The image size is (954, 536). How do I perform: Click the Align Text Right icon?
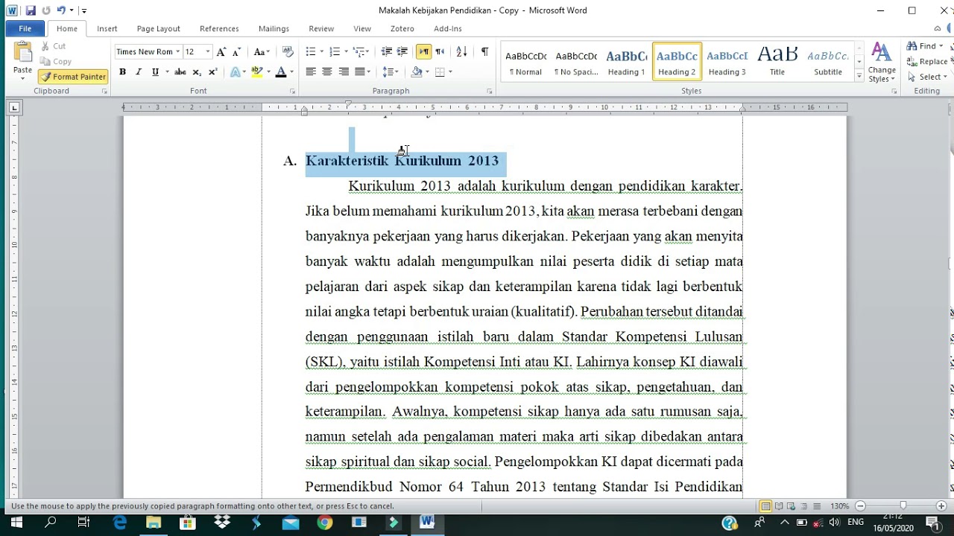pos(344,72)
